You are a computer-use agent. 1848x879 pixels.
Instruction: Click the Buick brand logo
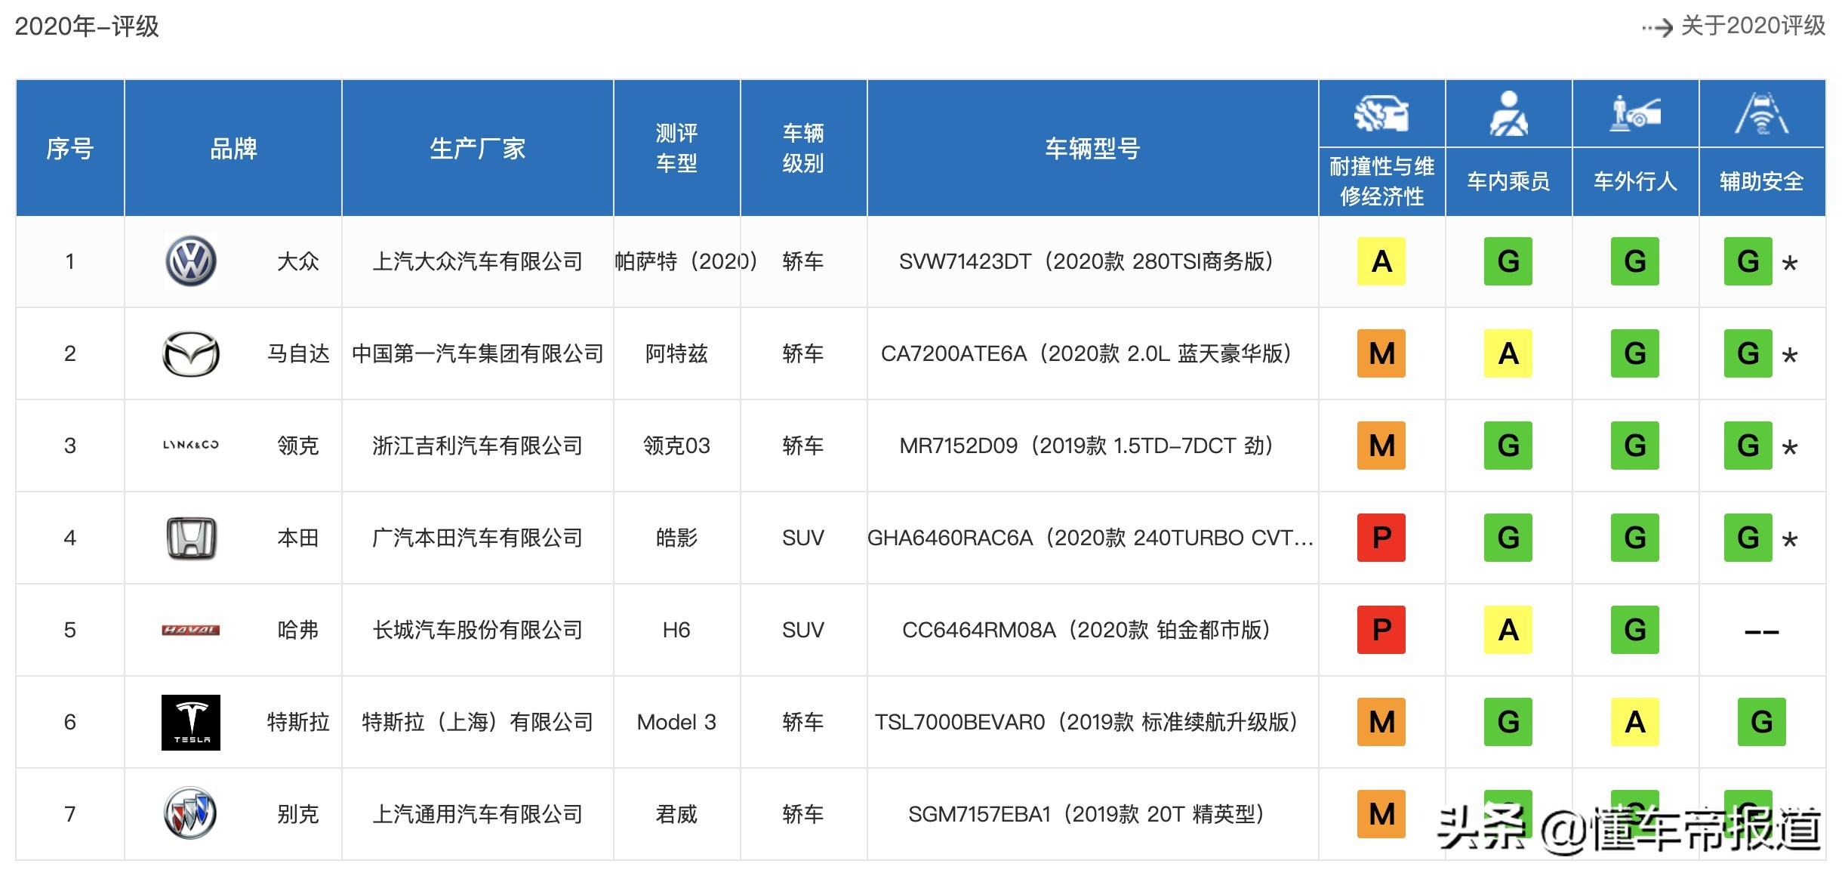(191, 814)
